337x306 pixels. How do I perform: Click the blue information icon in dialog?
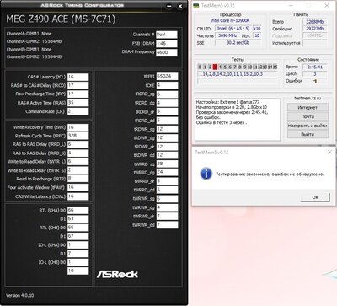pyautogui.click(x=206, y=174)
